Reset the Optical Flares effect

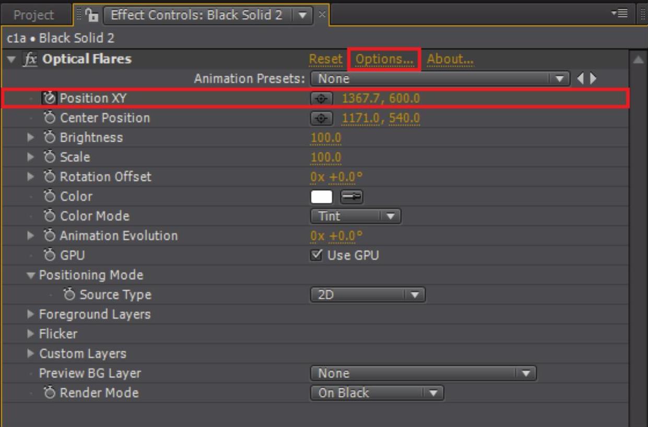click(x=325, y=59)
